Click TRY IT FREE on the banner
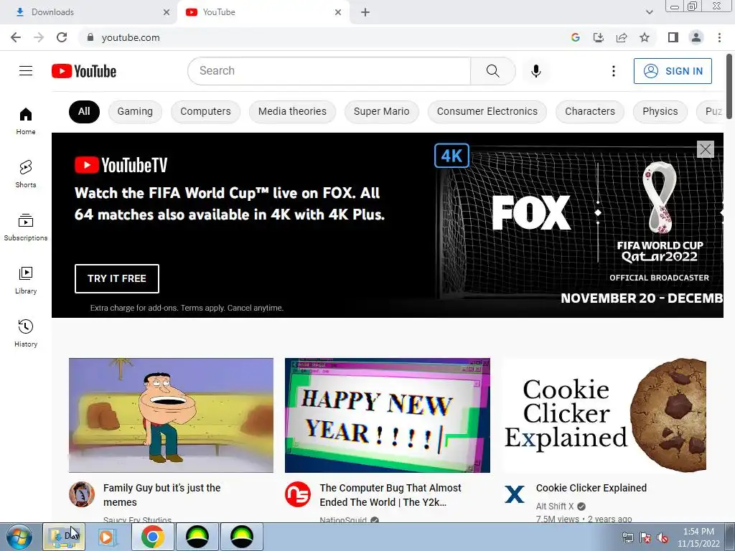 [117, 279]
